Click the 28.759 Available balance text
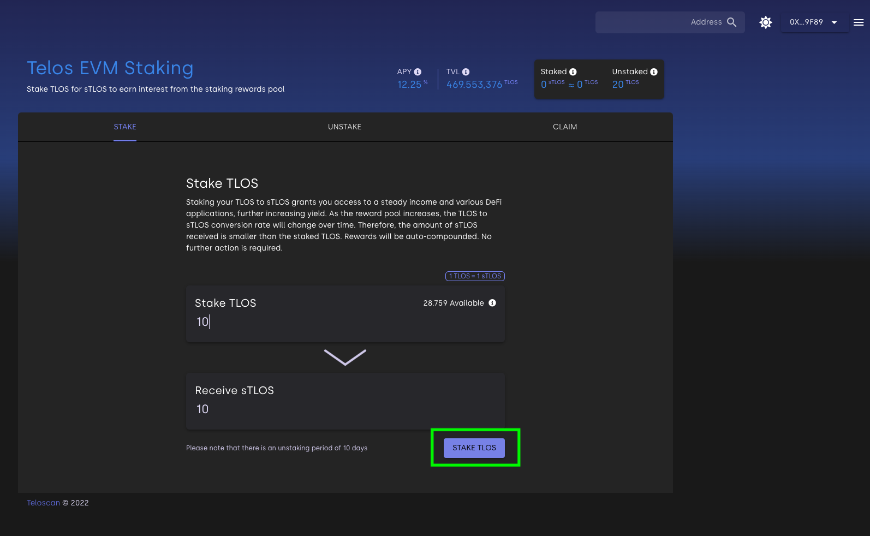This screenshot has width=870, height=536. click(x=453, y=303)
